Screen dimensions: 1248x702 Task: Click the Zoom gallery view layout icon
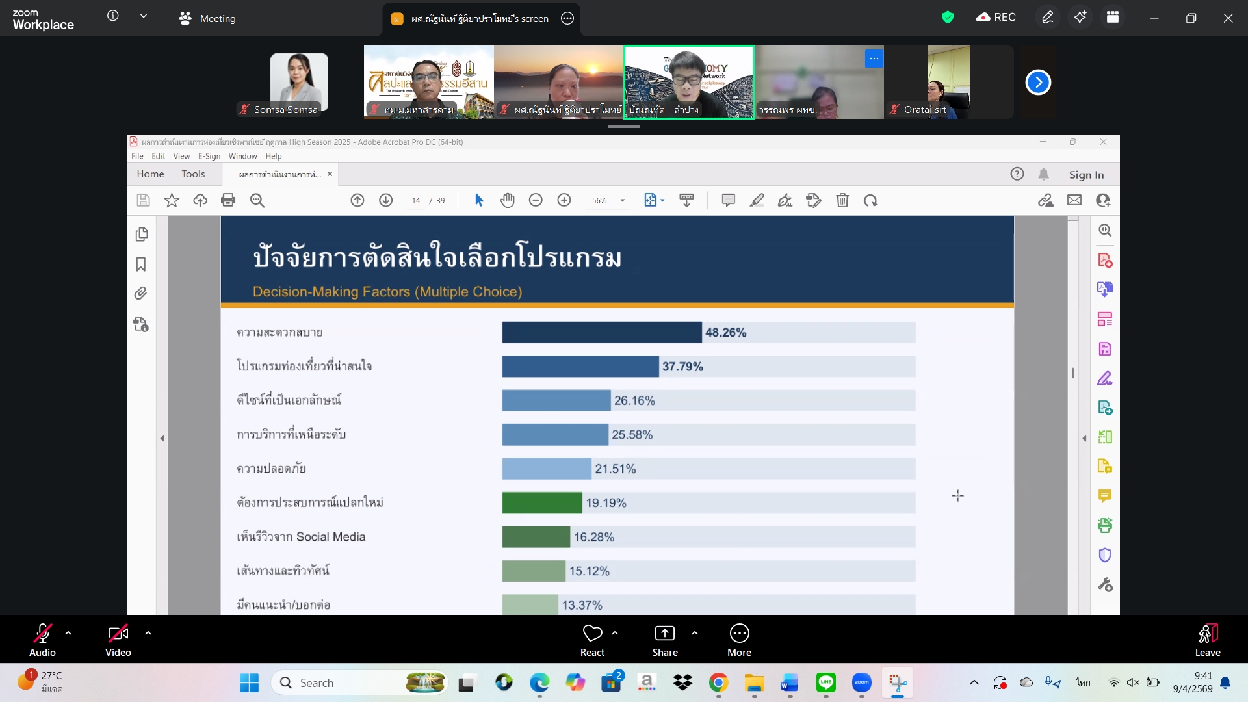point(1113,18)
